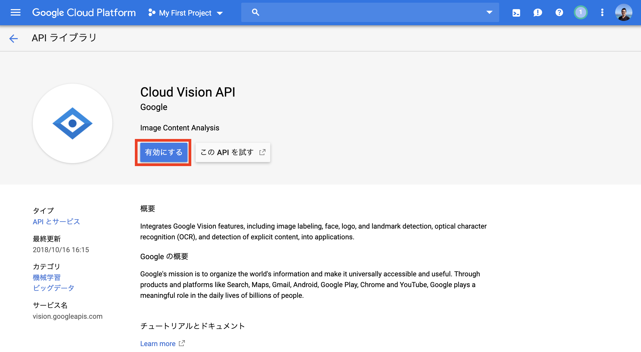Click the Image Content Analysis text
The width and height of the screenshot is (641, 352).
pyautogui.click(x=180, y=128)
